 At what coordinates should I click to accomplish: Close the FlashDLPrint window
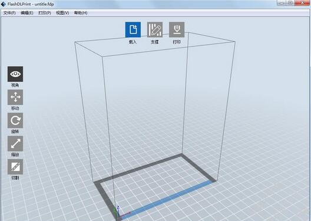302,3
